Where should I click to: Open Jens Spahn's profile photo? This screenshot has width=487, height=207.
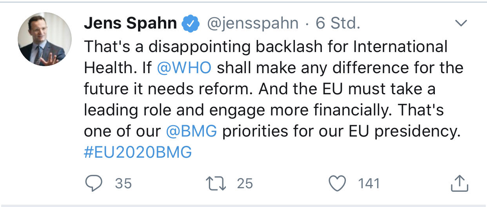pyautogui.click(x=45, y=39)
